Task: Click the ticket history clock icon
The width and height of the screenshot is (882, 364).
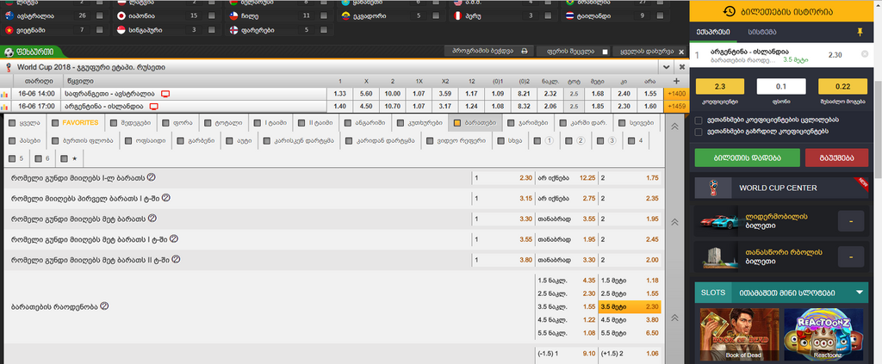Action: 729,11
